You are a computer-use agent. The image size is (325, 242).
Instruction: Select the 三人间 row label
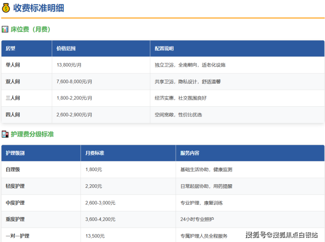click(13, 98)
